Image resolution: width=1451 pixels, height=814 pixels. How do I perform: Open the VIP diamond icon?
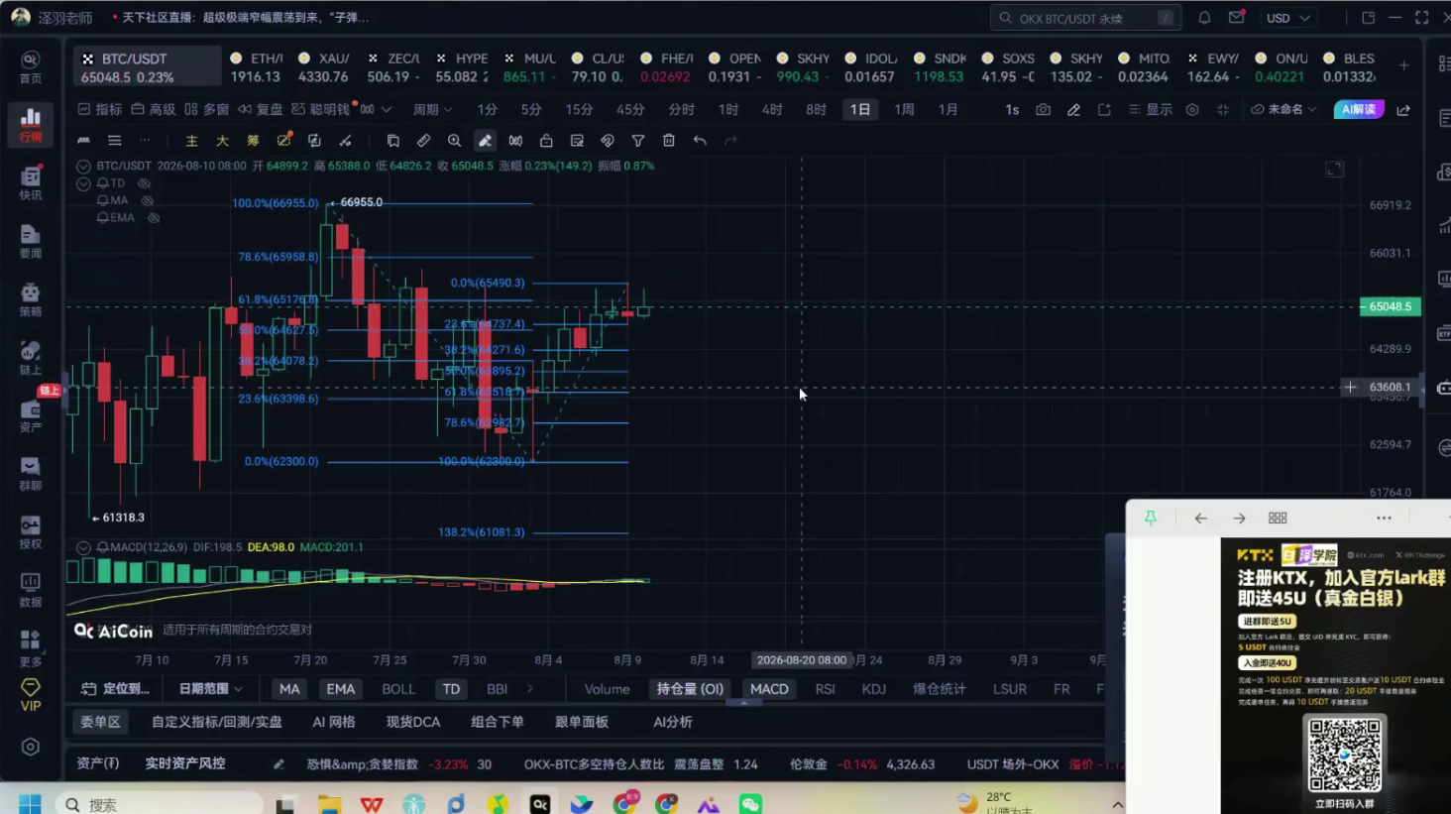(31, 695)
